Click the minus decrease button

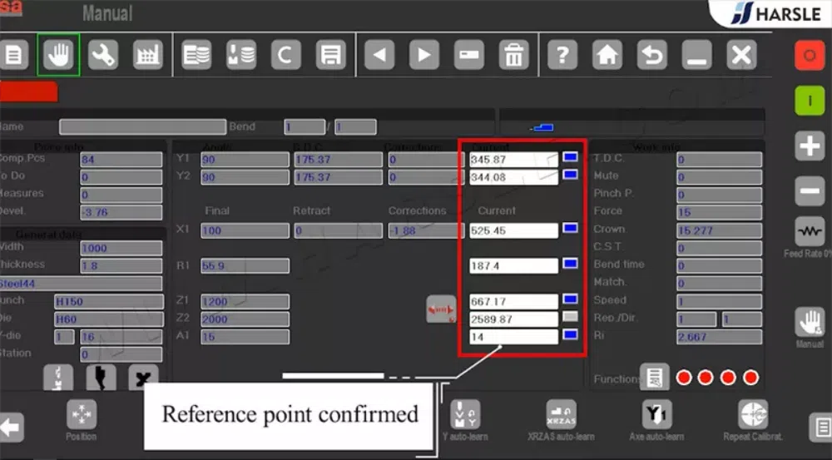point(810,190)
